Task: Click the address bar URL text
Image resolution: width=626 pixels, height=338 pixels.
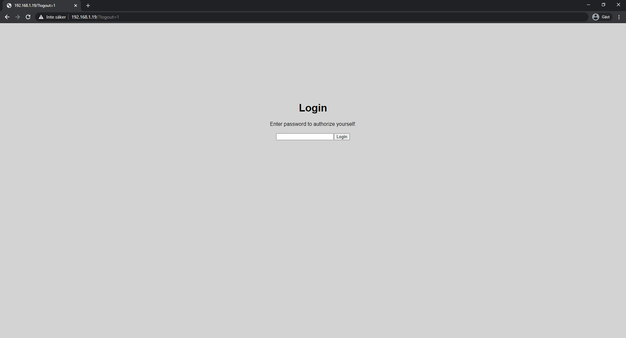Action: [95, 17]
